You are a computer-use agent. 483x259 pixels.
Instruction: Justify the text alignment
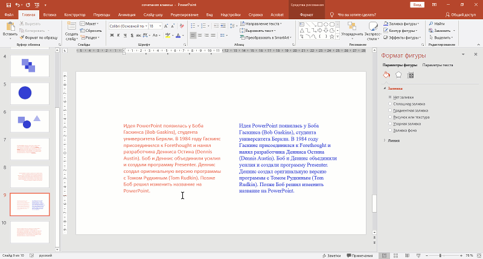coord(213,36)
